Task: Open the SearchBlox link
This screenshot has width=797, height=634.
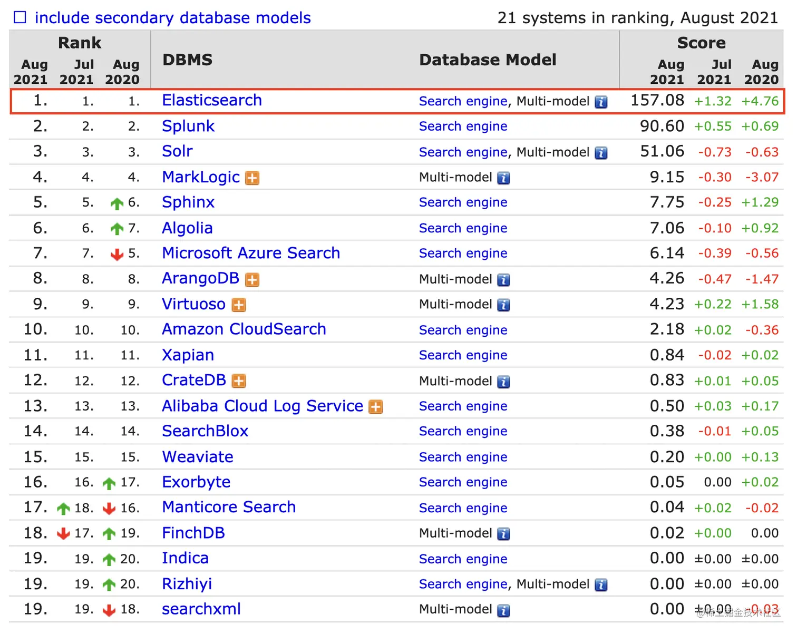Action: [x=205, y=431]
